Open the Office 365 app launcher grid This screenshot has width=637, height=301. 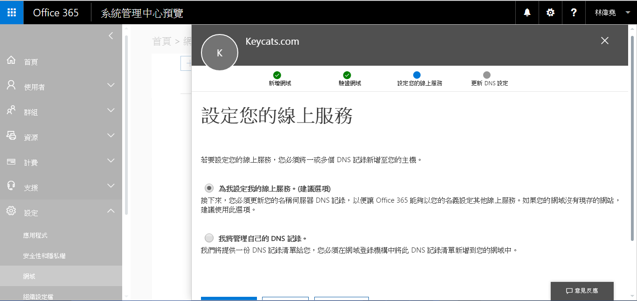(12, 12)
